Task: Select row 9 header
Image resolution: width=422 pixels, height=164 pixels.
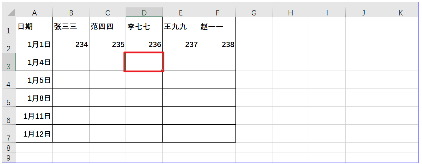Action: click(x=9, y=157)
